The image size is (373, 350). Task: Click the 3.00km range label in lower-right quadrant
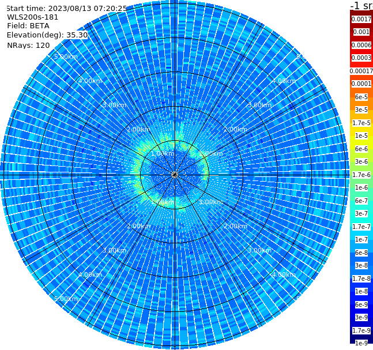point(259,250)
